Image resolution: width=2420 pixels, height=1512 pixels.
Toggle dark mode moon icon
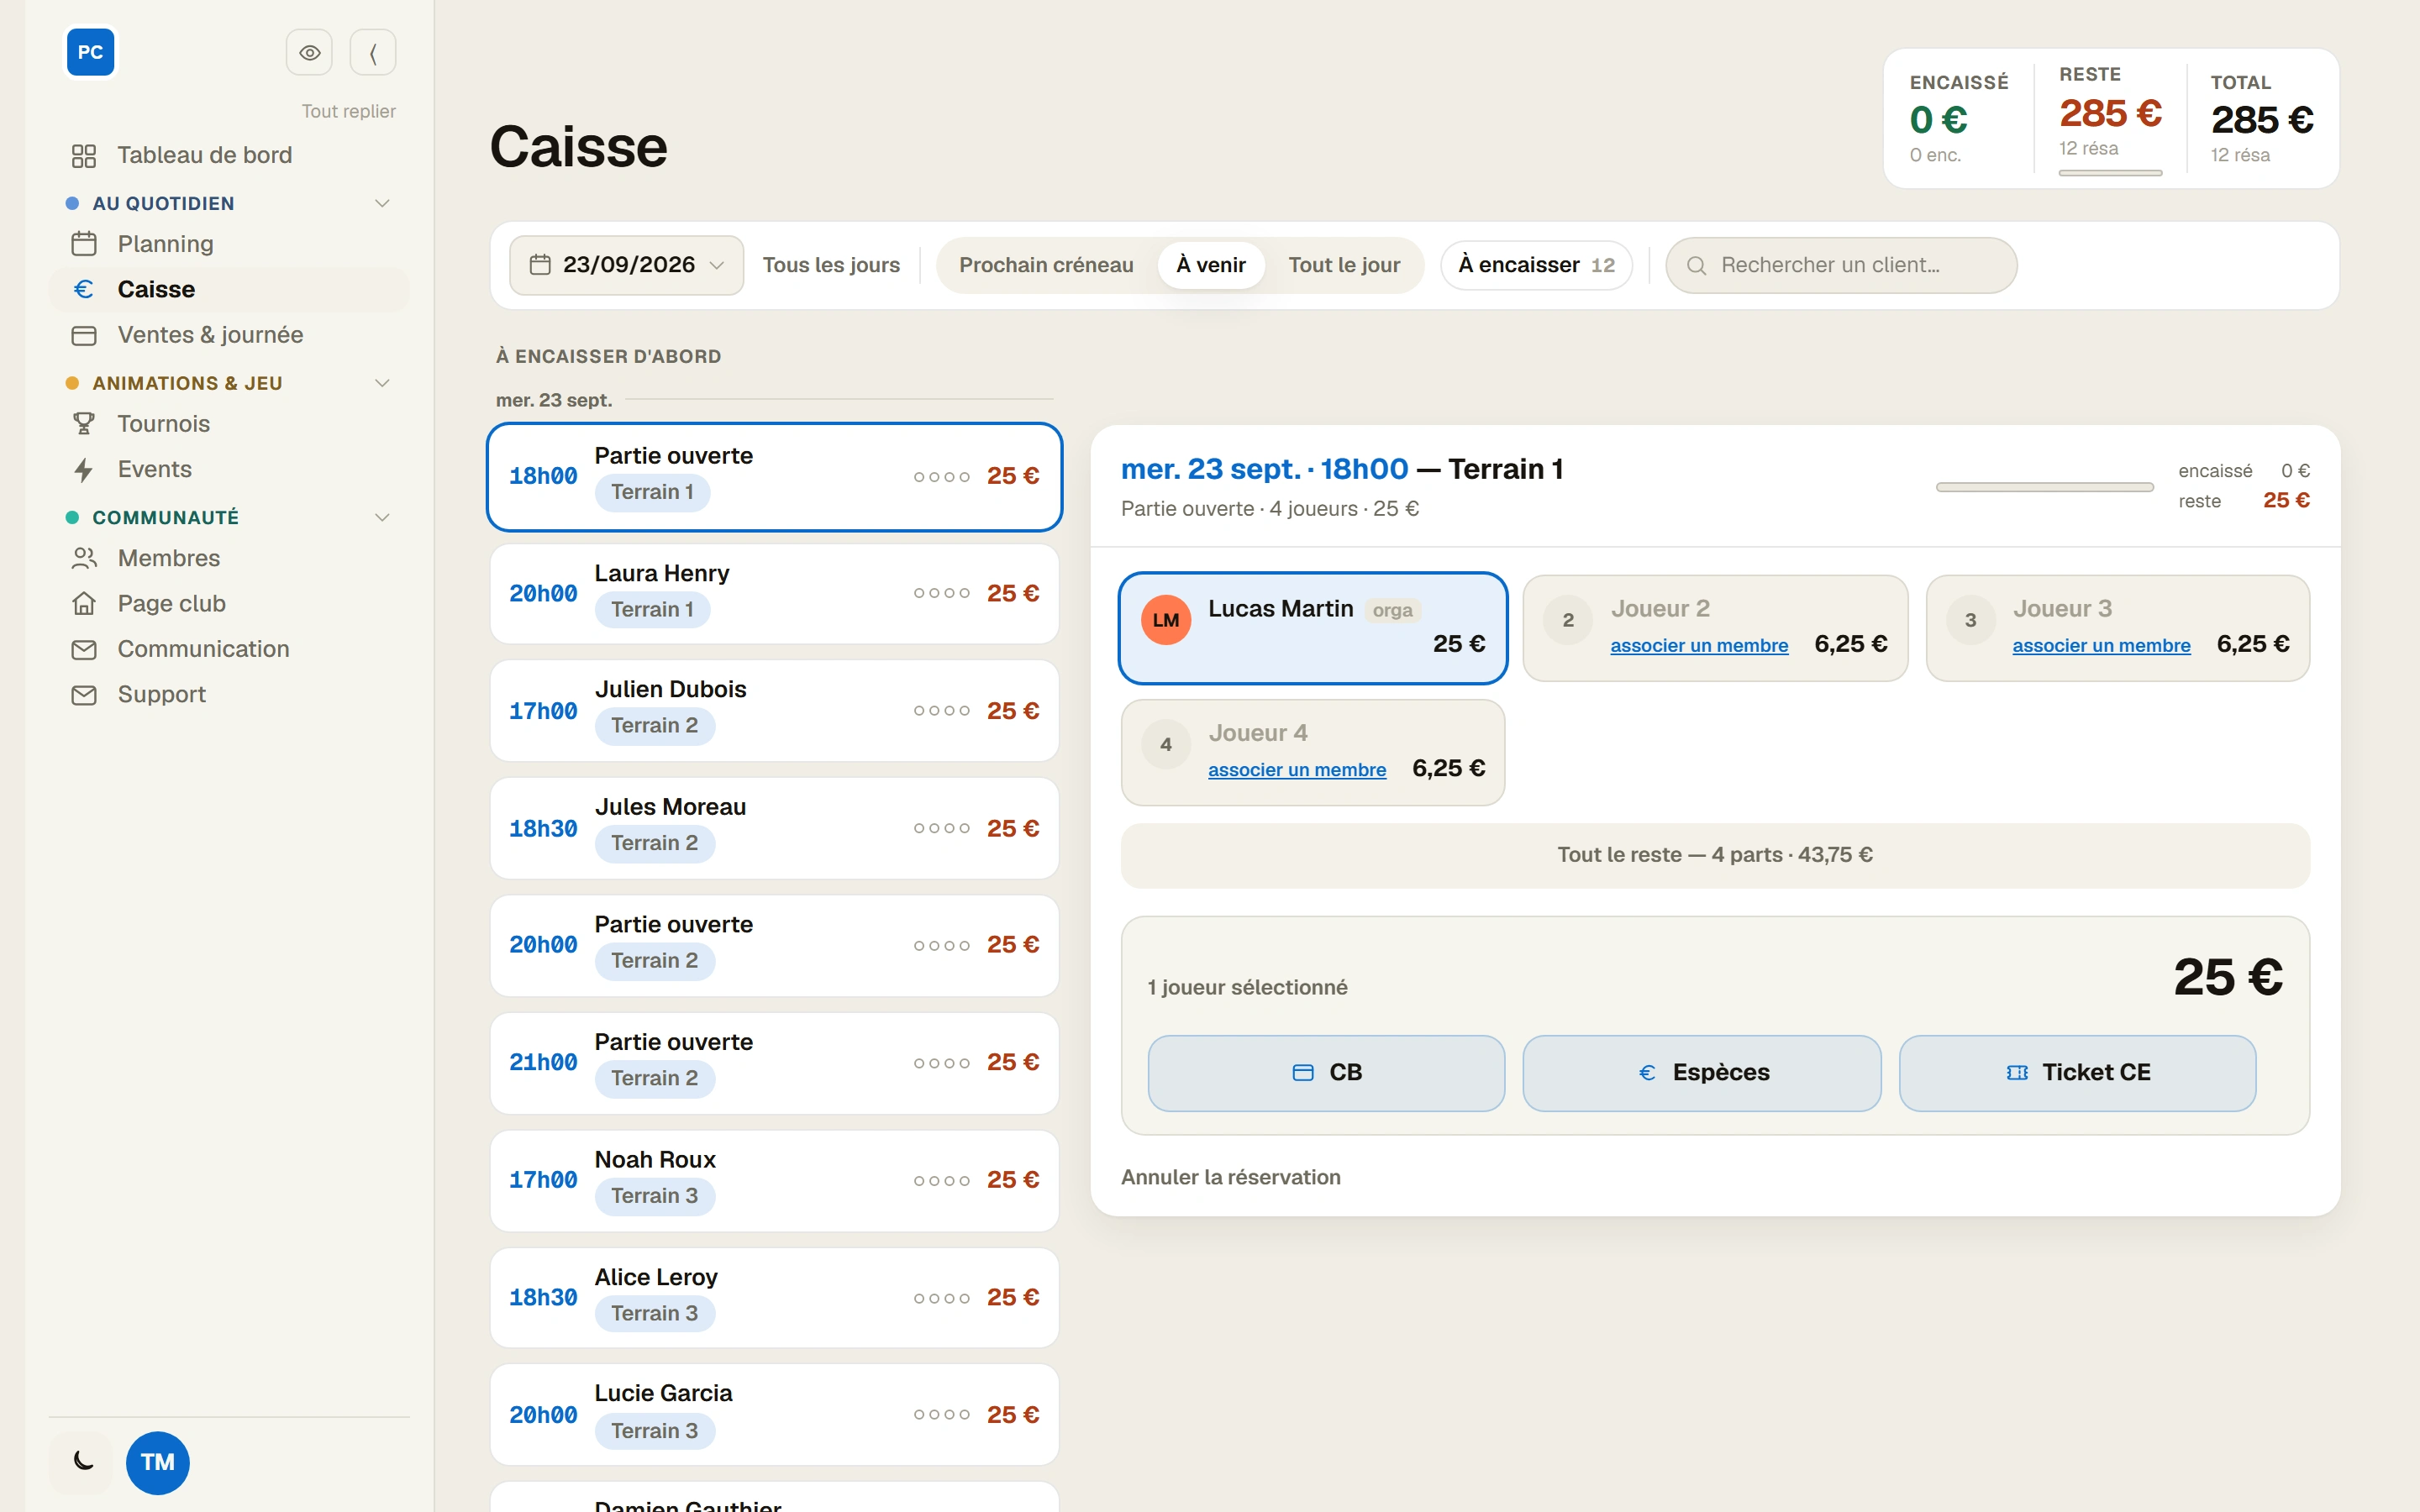tap(84, 1461)
